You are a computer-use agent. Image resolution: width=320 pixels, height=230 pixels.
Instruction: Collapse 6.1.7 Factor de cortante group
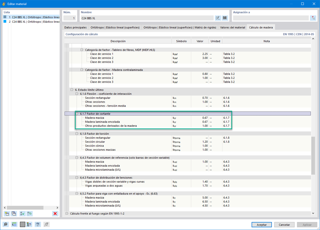(77, 113)
